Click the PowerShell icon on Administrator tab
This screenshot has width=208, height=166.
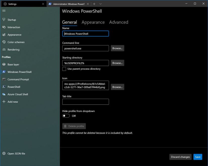(50, 4)
